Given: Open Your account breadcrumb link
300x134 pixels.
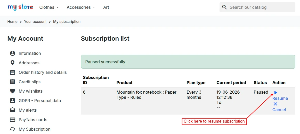Looking at the screenshot, I should click(35, 22).
